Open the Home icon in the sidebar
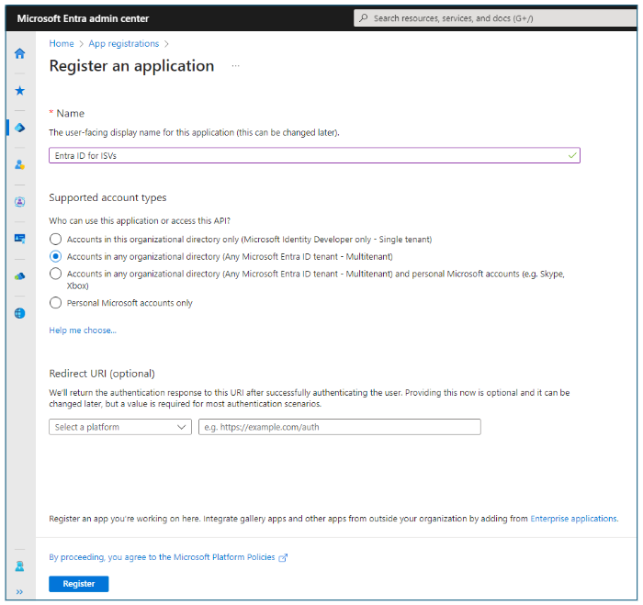The width and height of the screenshot is (643, 605). [19, 53]
